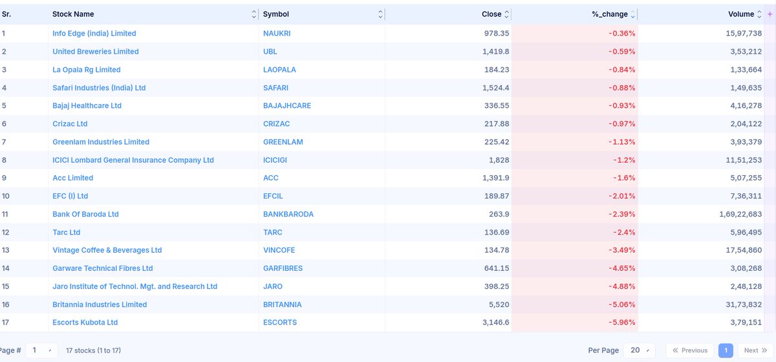The width and height of the screenshot is (776, 362).
Task: Open Greenlam Industries Limited link
Action: pyautogui.click(x=101, y=142)
